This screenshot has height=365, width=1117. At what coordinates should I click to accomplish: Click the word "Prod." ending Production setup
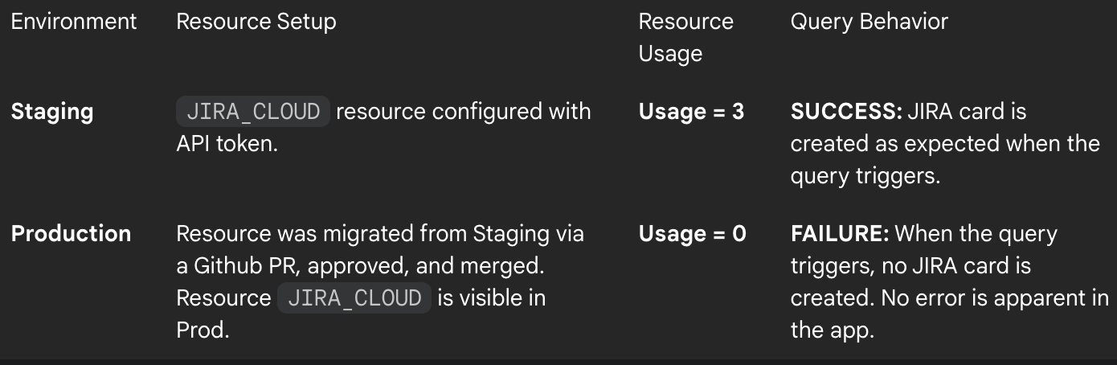[x=203, y=330]
